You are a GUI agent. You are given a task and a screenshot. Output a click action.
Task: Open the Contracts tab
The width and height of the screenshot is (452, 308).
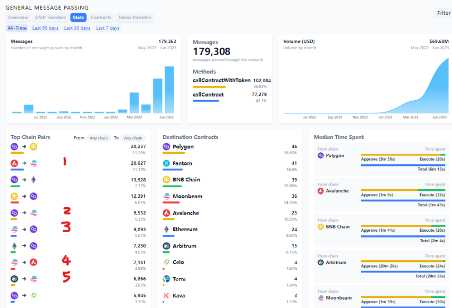pos(101,17)
